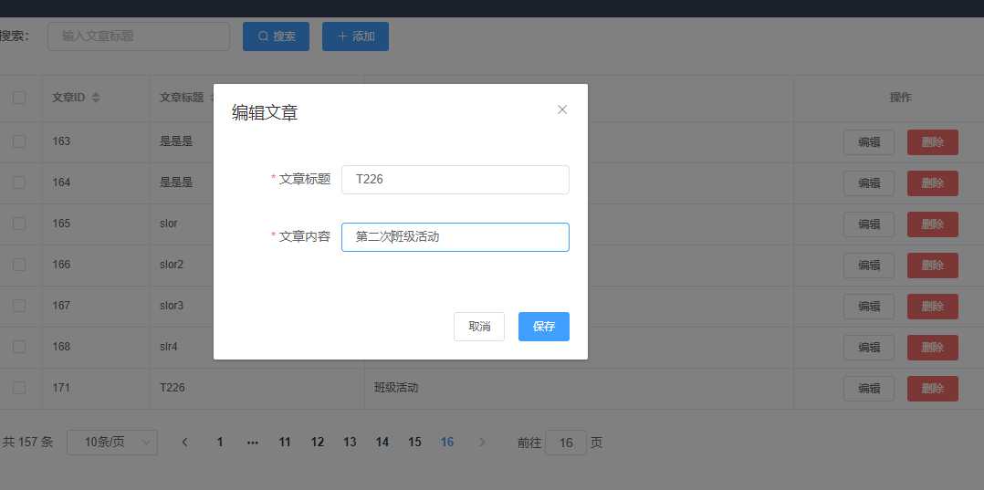The image size is (984, 490).
Task: Jump to page 1 in pagination
Action: pos(220,443)
